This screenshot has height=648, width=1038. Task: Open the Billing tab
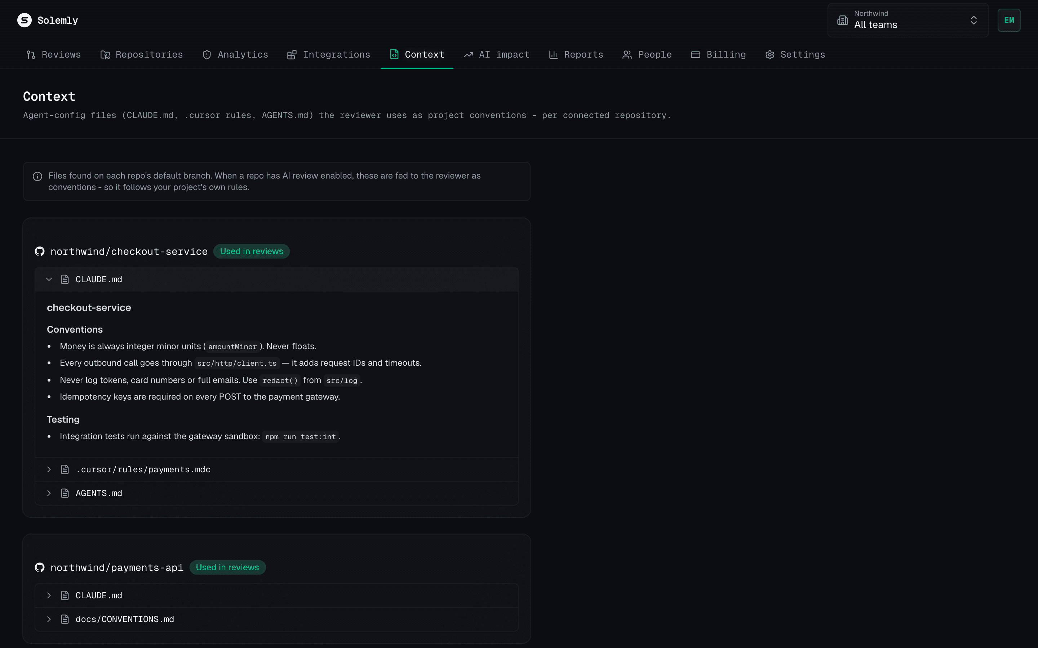click(x=718, y=54)
